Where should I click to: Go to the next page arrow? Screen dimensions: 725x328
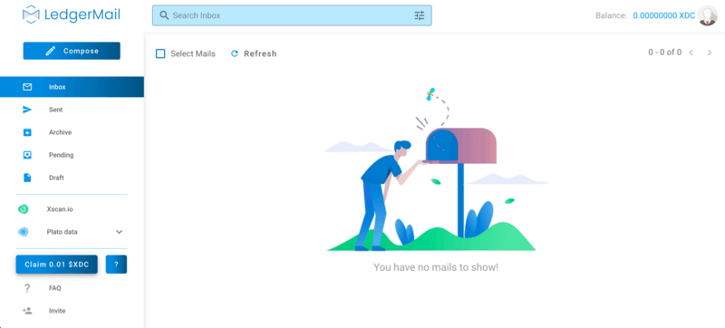coord(710,53)
